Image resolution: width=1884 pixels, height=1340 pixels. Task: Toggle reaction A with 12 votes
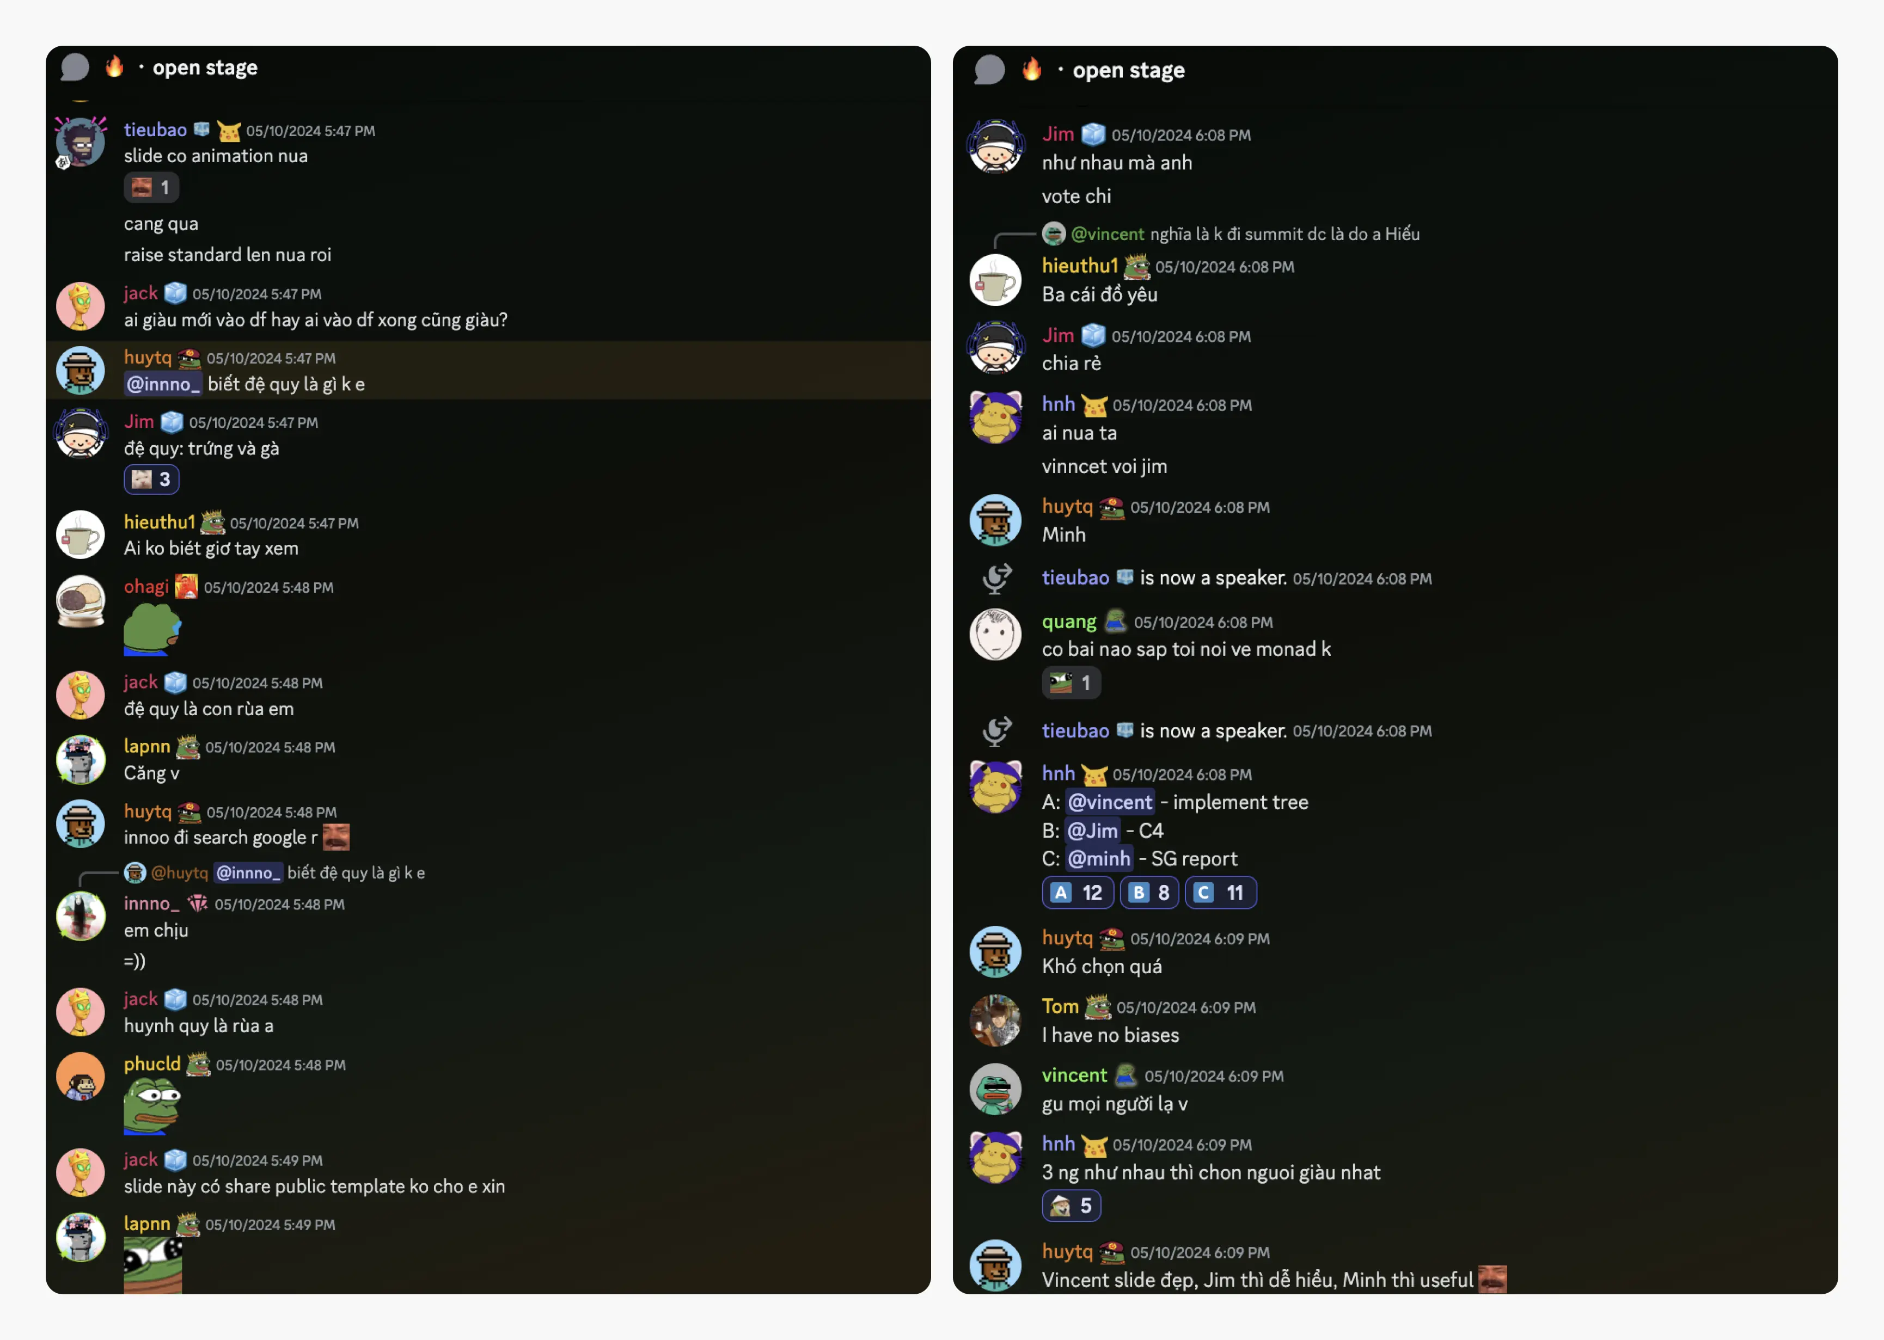point(1078,893)
